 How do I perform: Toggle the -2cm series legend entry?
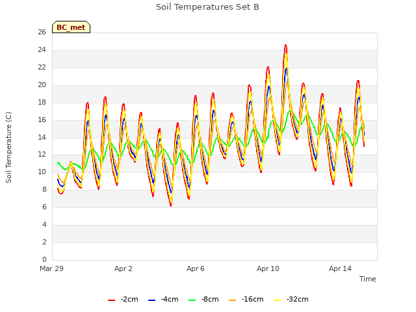coord(123,299)
